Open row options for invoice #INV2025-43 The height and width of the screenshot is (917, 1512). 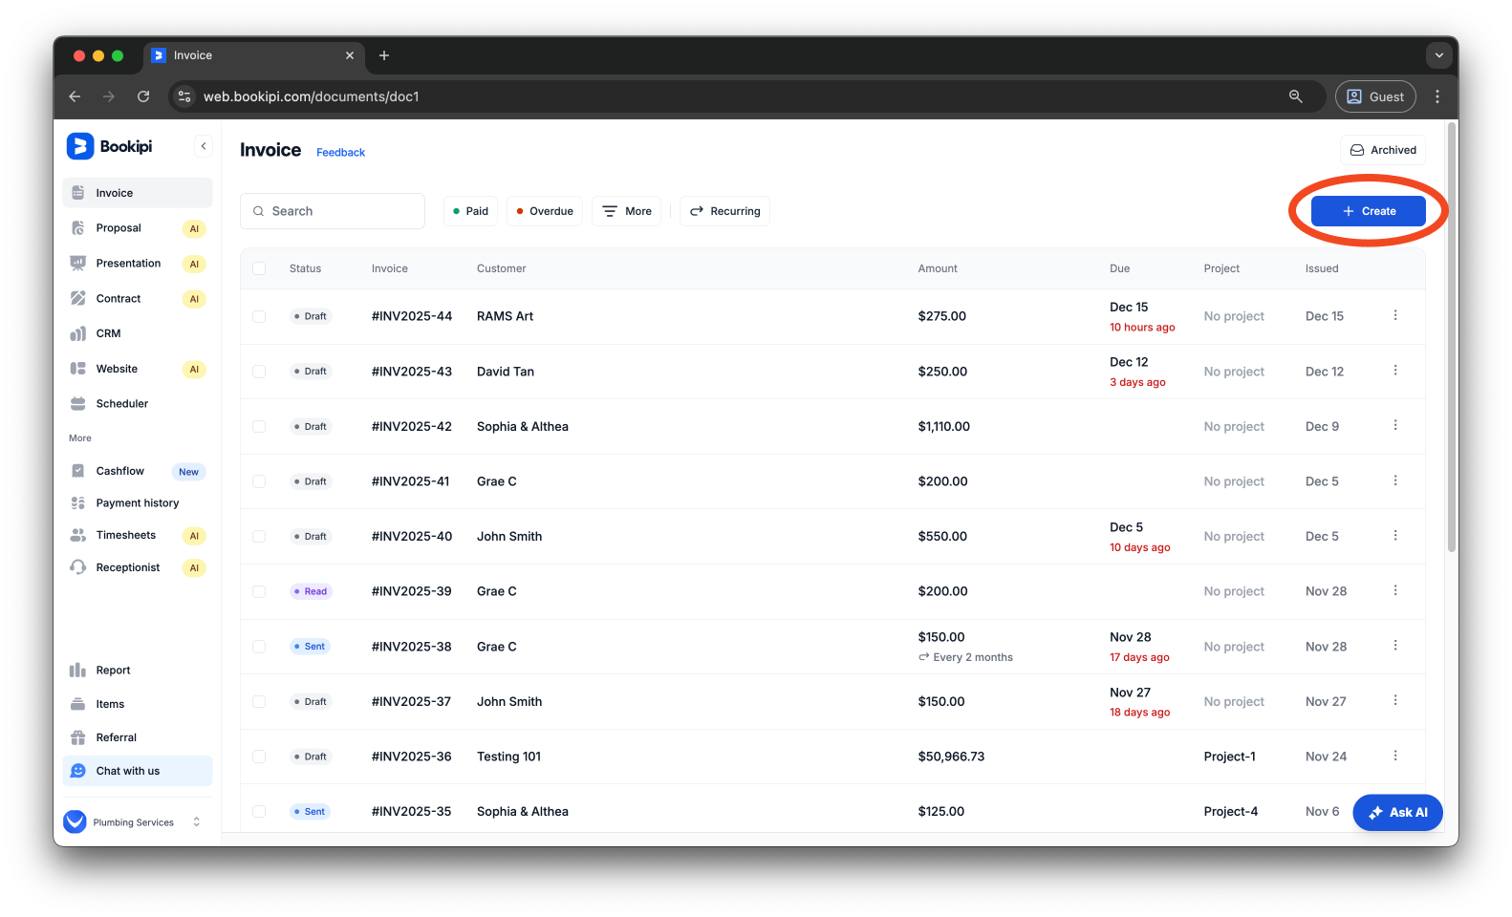pos(1395,371)
